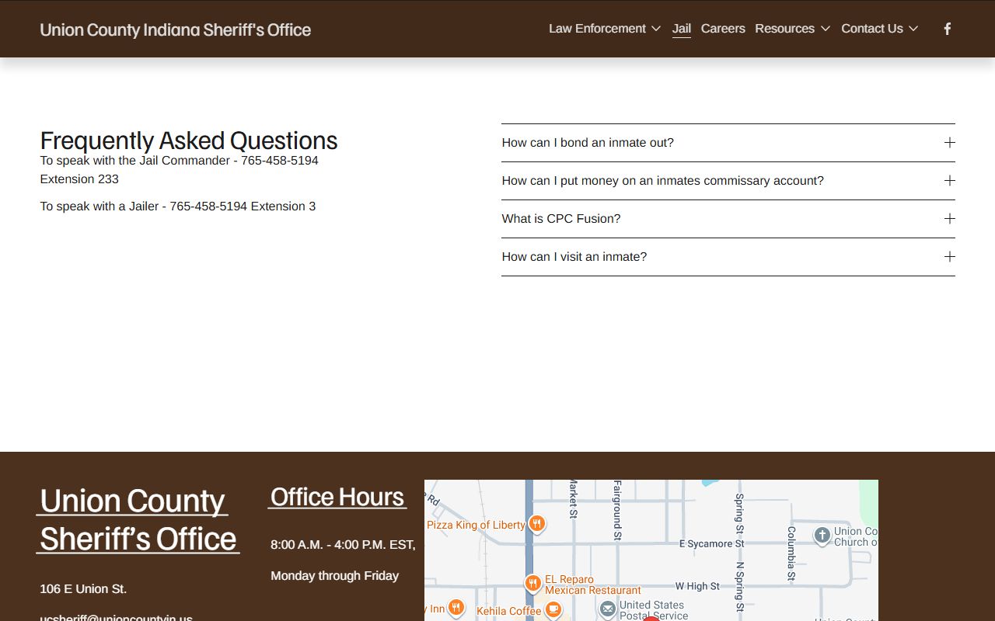This screenshot has width=995, height=621.
Task: Open the Law Enforcement menu item
Action: (597, 29)
